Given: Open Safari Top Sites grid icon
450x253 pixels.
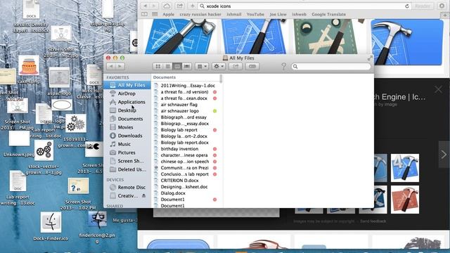Looking at the screenshot, I should [x=155, y=14].
